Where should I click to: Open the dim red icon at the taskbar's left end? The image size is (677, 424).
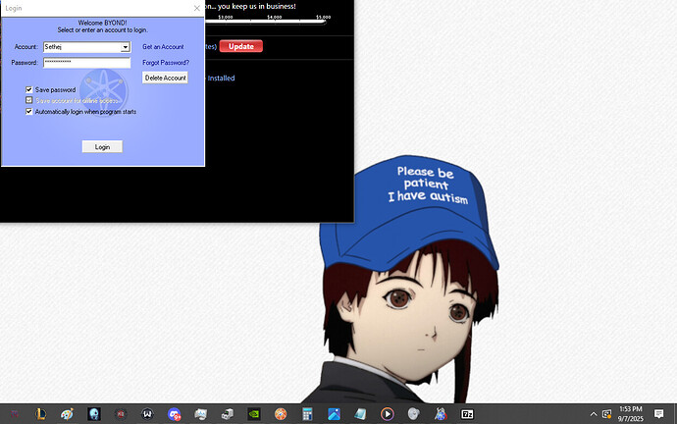click(14, 414)
